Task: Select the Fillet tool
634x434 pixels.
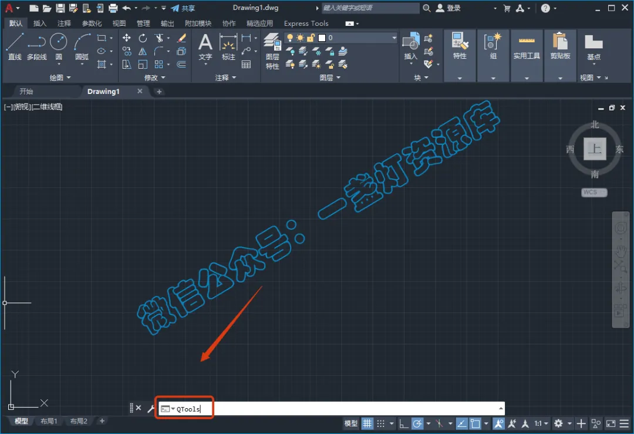Action: pos(159,51)
